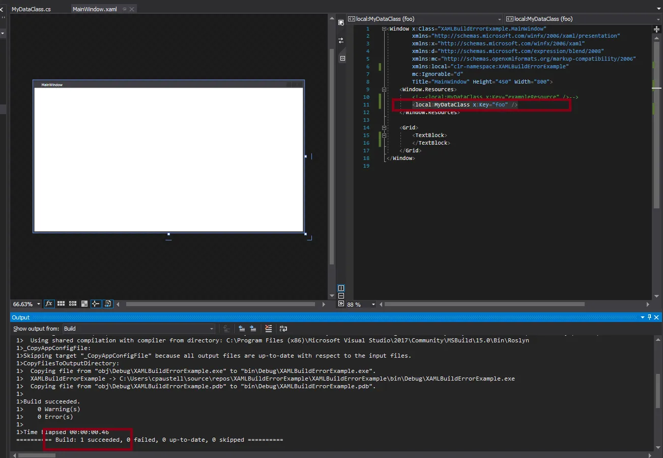
Task: Click the closing </Window> tag
Action: pyautogui.click(x=401, y=158)
